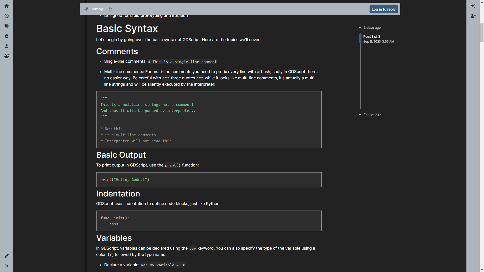Click the Basic Syntax heading

point(127,28)
